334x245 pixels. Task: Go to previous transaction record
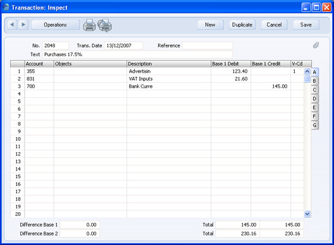pyautogui.click(x=12, y=25)
